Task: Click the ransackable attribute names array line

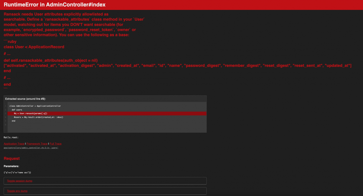Action: point(178,65)
